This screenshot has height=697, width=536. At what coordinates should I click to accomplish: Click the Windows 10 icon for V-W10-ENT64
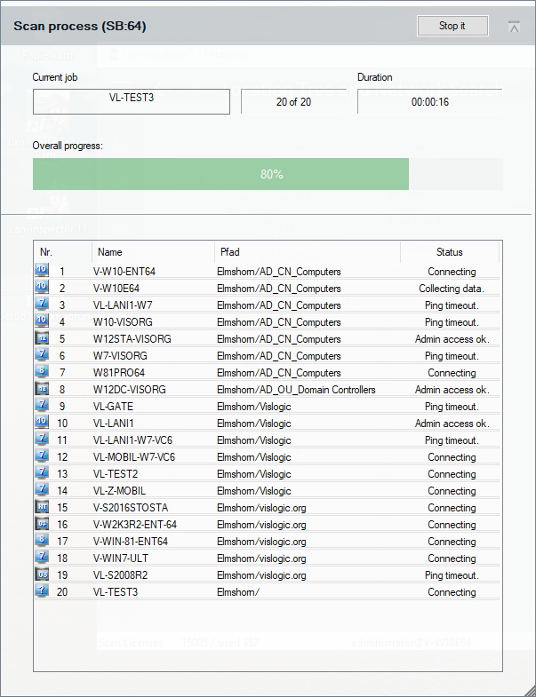point(42,272)
